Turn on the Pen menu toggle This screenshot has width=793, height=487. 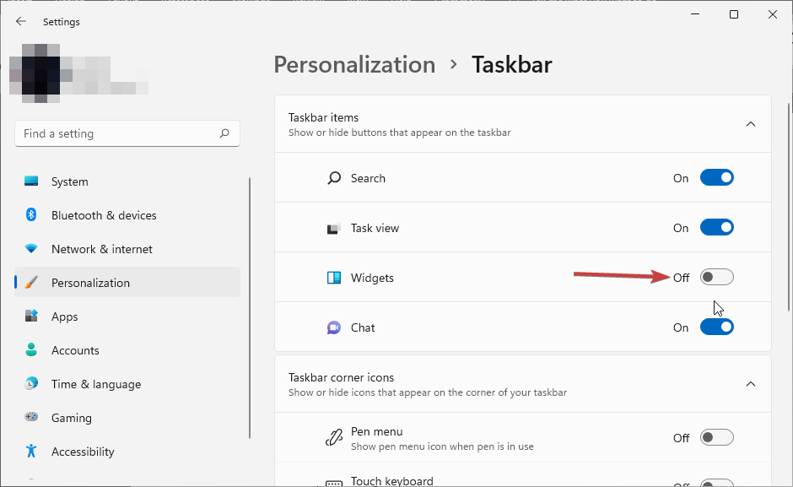click(716, 437)
